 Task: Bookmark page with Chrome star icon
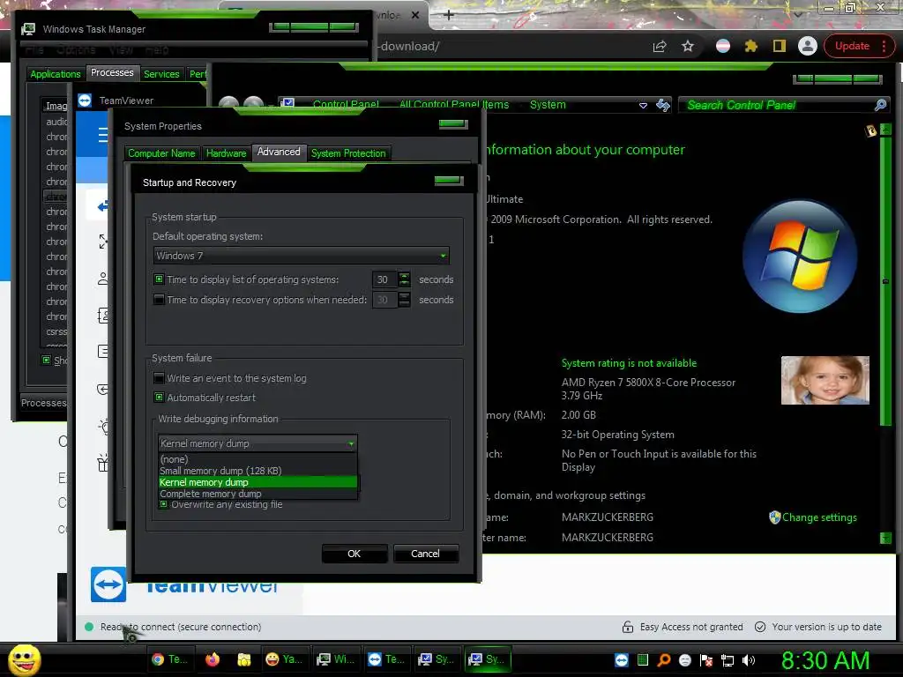click(688, 46)
